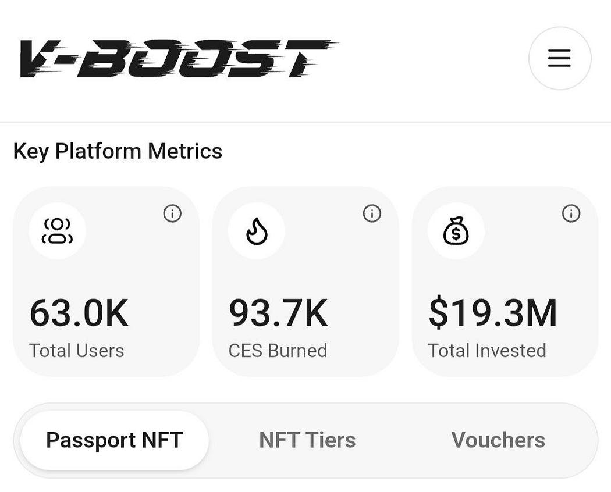This screenshot has width=611, height=492.
Task: Click the 93.7K burned value
Action: (x=278, y=313)
